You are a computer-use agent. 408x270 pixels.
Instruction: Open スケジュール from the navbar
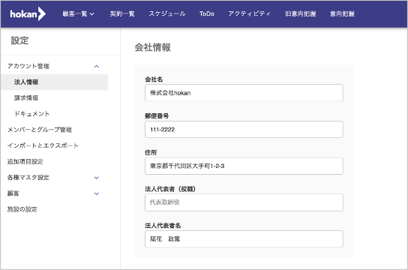167,13
